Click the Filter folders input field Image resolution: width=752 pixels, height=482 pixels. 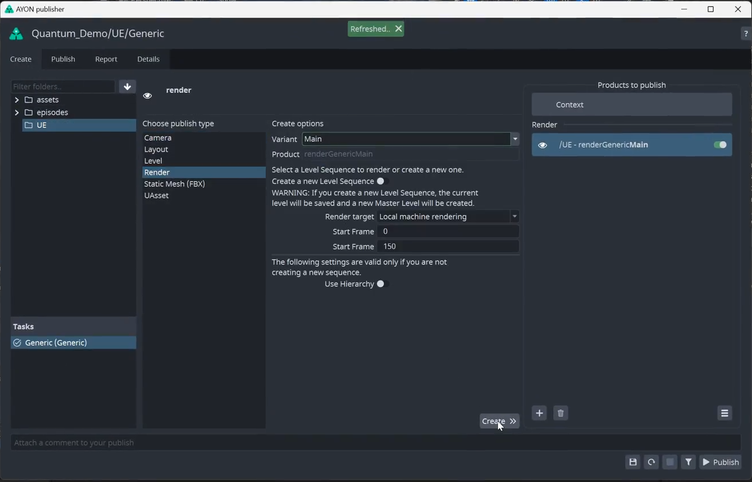click(63, 87)
